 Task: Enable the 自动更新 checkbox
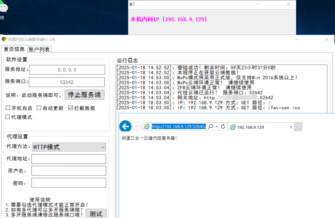[x=39, y=108]
